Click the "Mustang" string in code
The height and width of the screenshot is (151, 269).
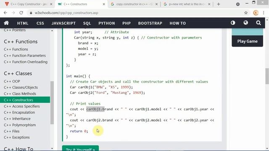120,93
